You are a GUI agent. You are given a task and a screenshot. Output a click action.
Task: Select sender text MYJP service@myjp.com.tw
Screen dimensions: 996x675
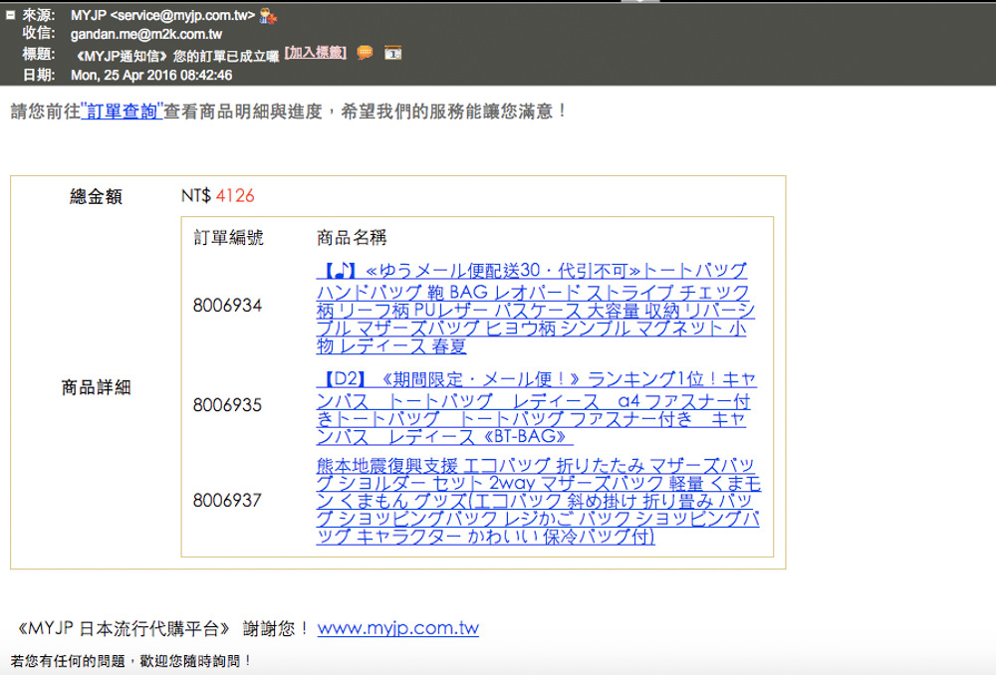tap(162, 15)
